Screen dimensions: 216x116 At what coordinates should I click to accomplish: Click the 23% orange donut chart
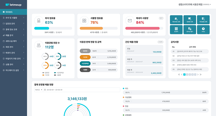[x=45, y=65]
